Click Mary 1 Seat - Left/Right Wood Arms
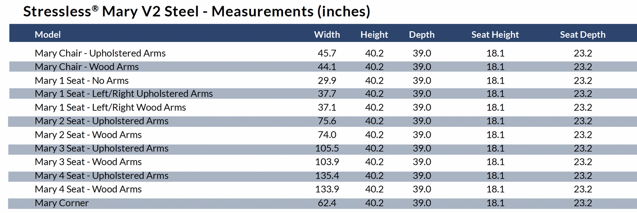637x213 pixels. (110, 107)
